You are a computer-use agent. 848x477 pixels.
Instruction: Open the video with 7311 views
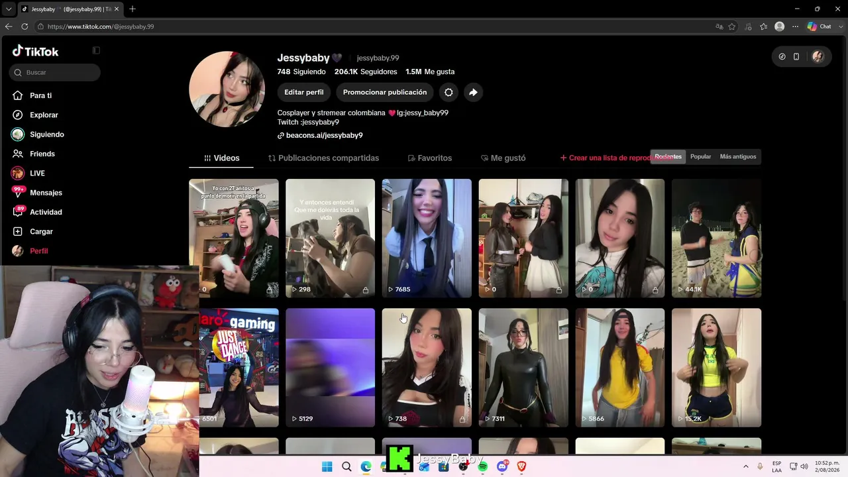tap(523, 368)
